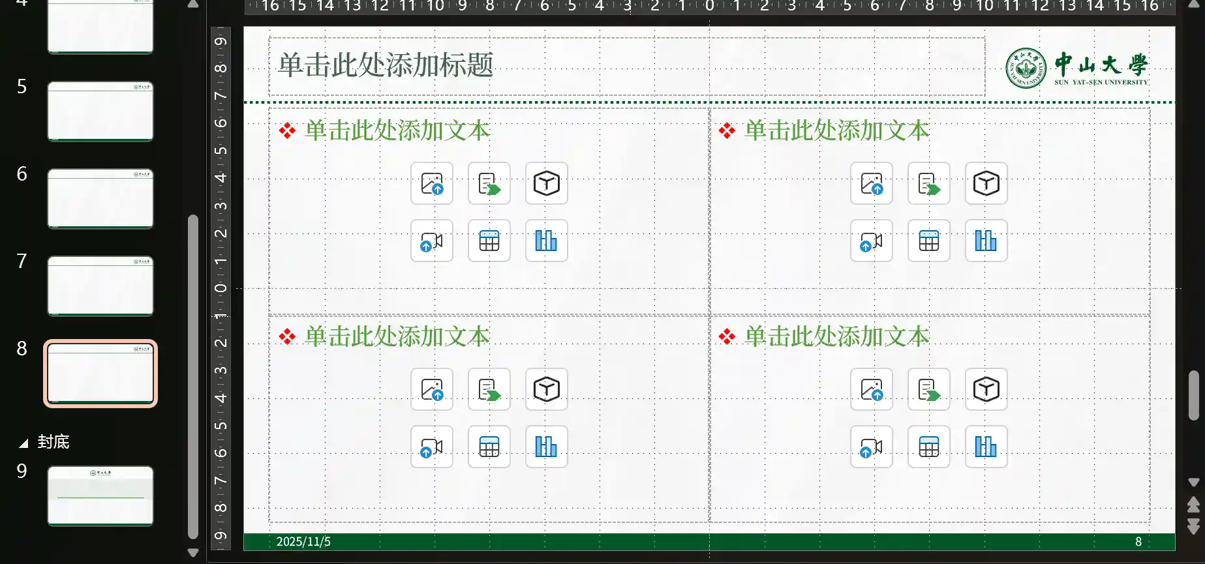The width and height of the screenshot is (1205, 564).
Task: Click the insert video icon in top-right placeholder
Action: coord(871,241)
